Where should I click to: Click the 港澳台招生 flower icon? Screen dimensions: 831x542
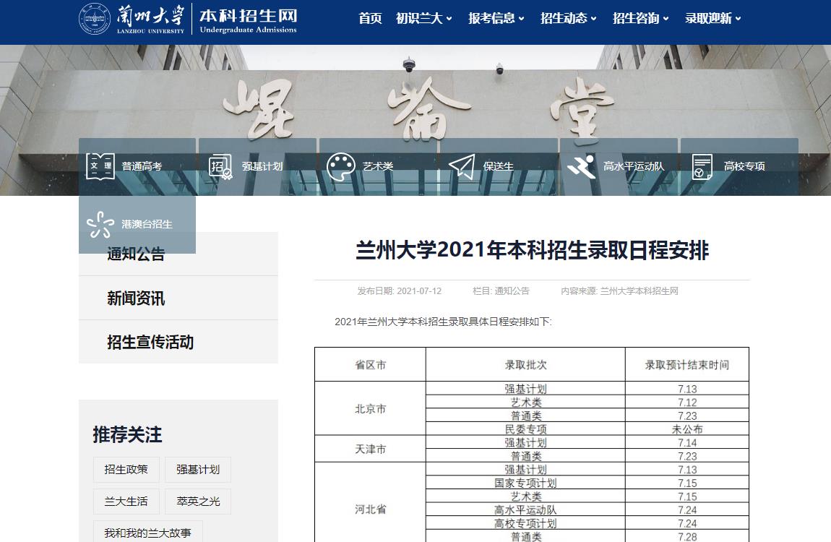pos(100,224)
